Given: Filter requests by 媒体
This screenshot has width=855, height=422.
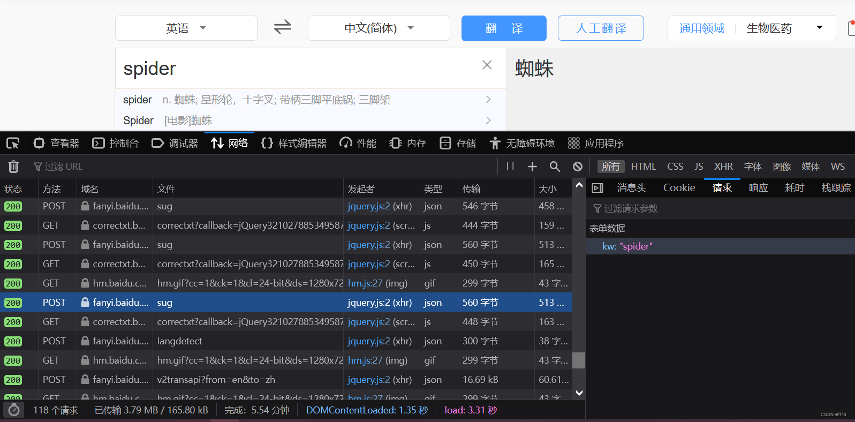Looking at the screenshot, I should click(811, 167).
